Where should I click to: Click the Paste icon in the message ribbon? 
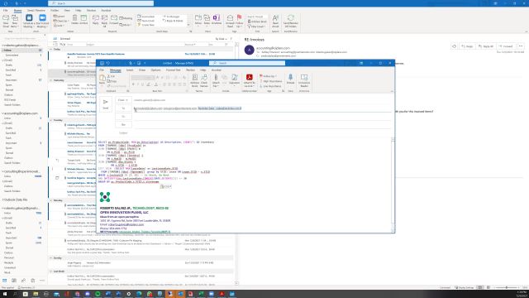[x=102, y=79]
